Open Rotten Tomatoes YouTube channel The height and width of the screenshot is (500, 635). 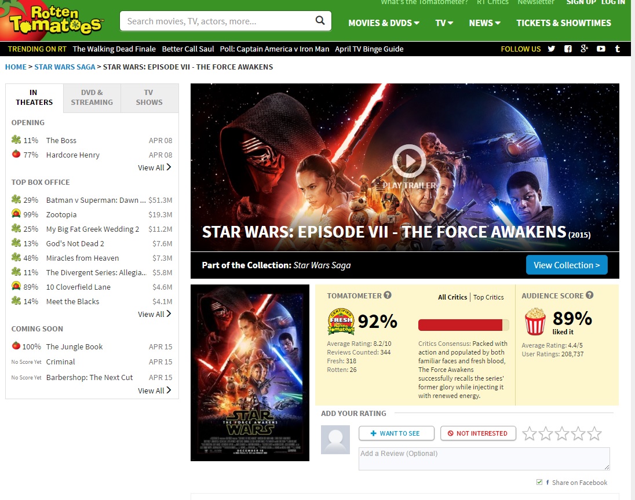coord(601,49)
